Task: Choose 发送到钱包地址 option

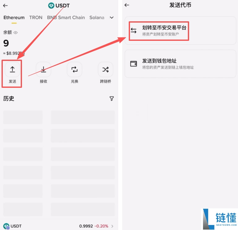Action: tap(180, 64)
